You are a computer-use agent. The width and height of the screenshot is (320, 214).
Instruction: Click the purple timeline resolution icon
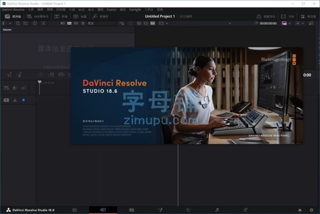(284, 24)
